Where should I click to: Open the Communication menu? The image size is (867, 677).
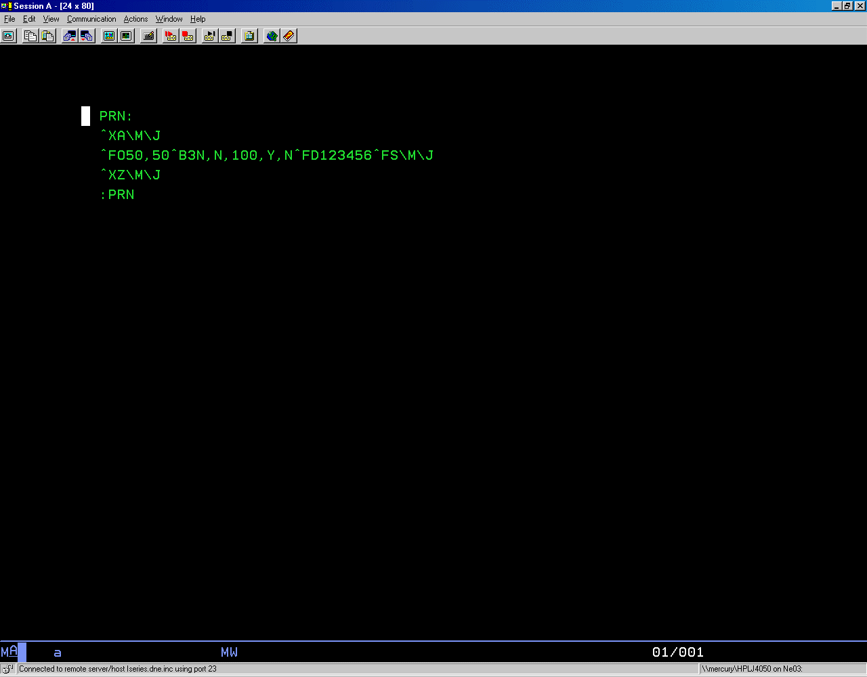point(91,19)
